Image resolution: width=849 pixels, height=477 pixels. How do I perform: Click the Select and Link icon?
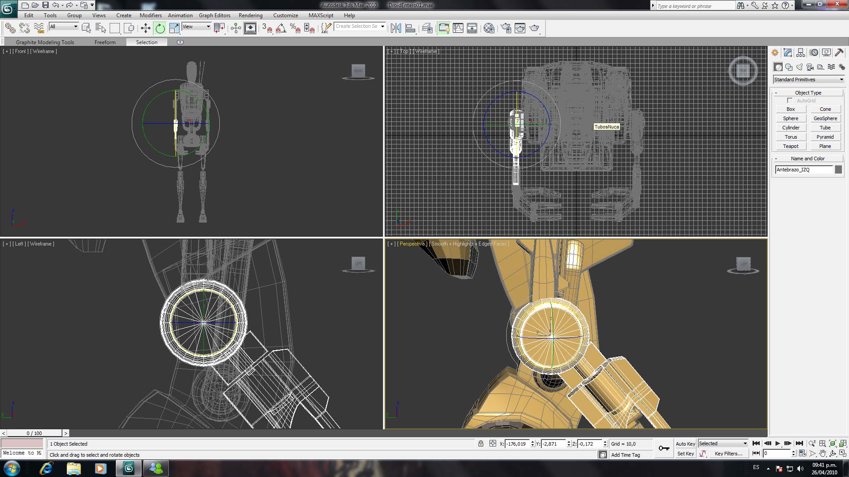pos(10,28)
